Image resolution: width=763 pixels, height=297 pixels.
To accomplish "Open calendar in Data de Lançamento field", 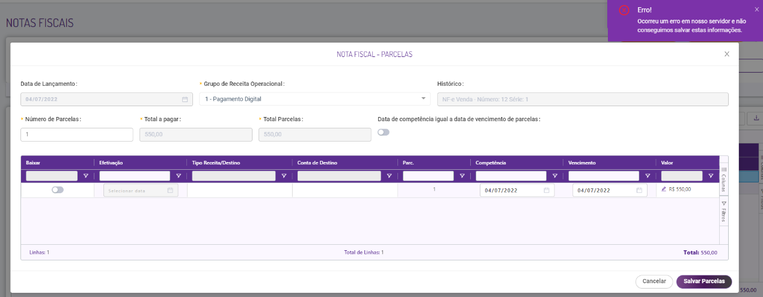I will (185, 99).
